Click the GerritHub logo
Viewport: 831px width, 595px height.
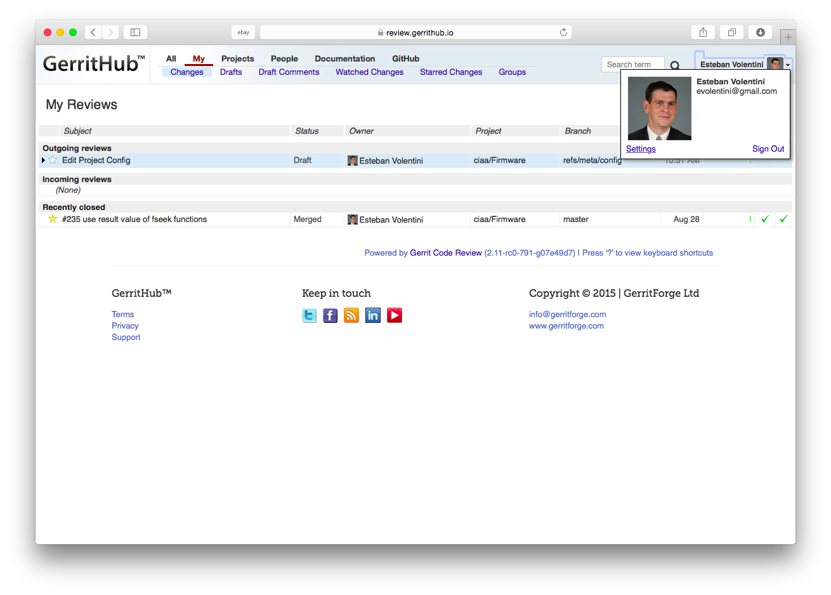94,63
